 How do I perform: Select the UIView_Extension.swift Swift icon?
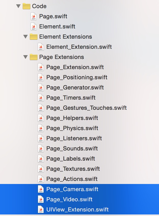(x=41, y=209)
